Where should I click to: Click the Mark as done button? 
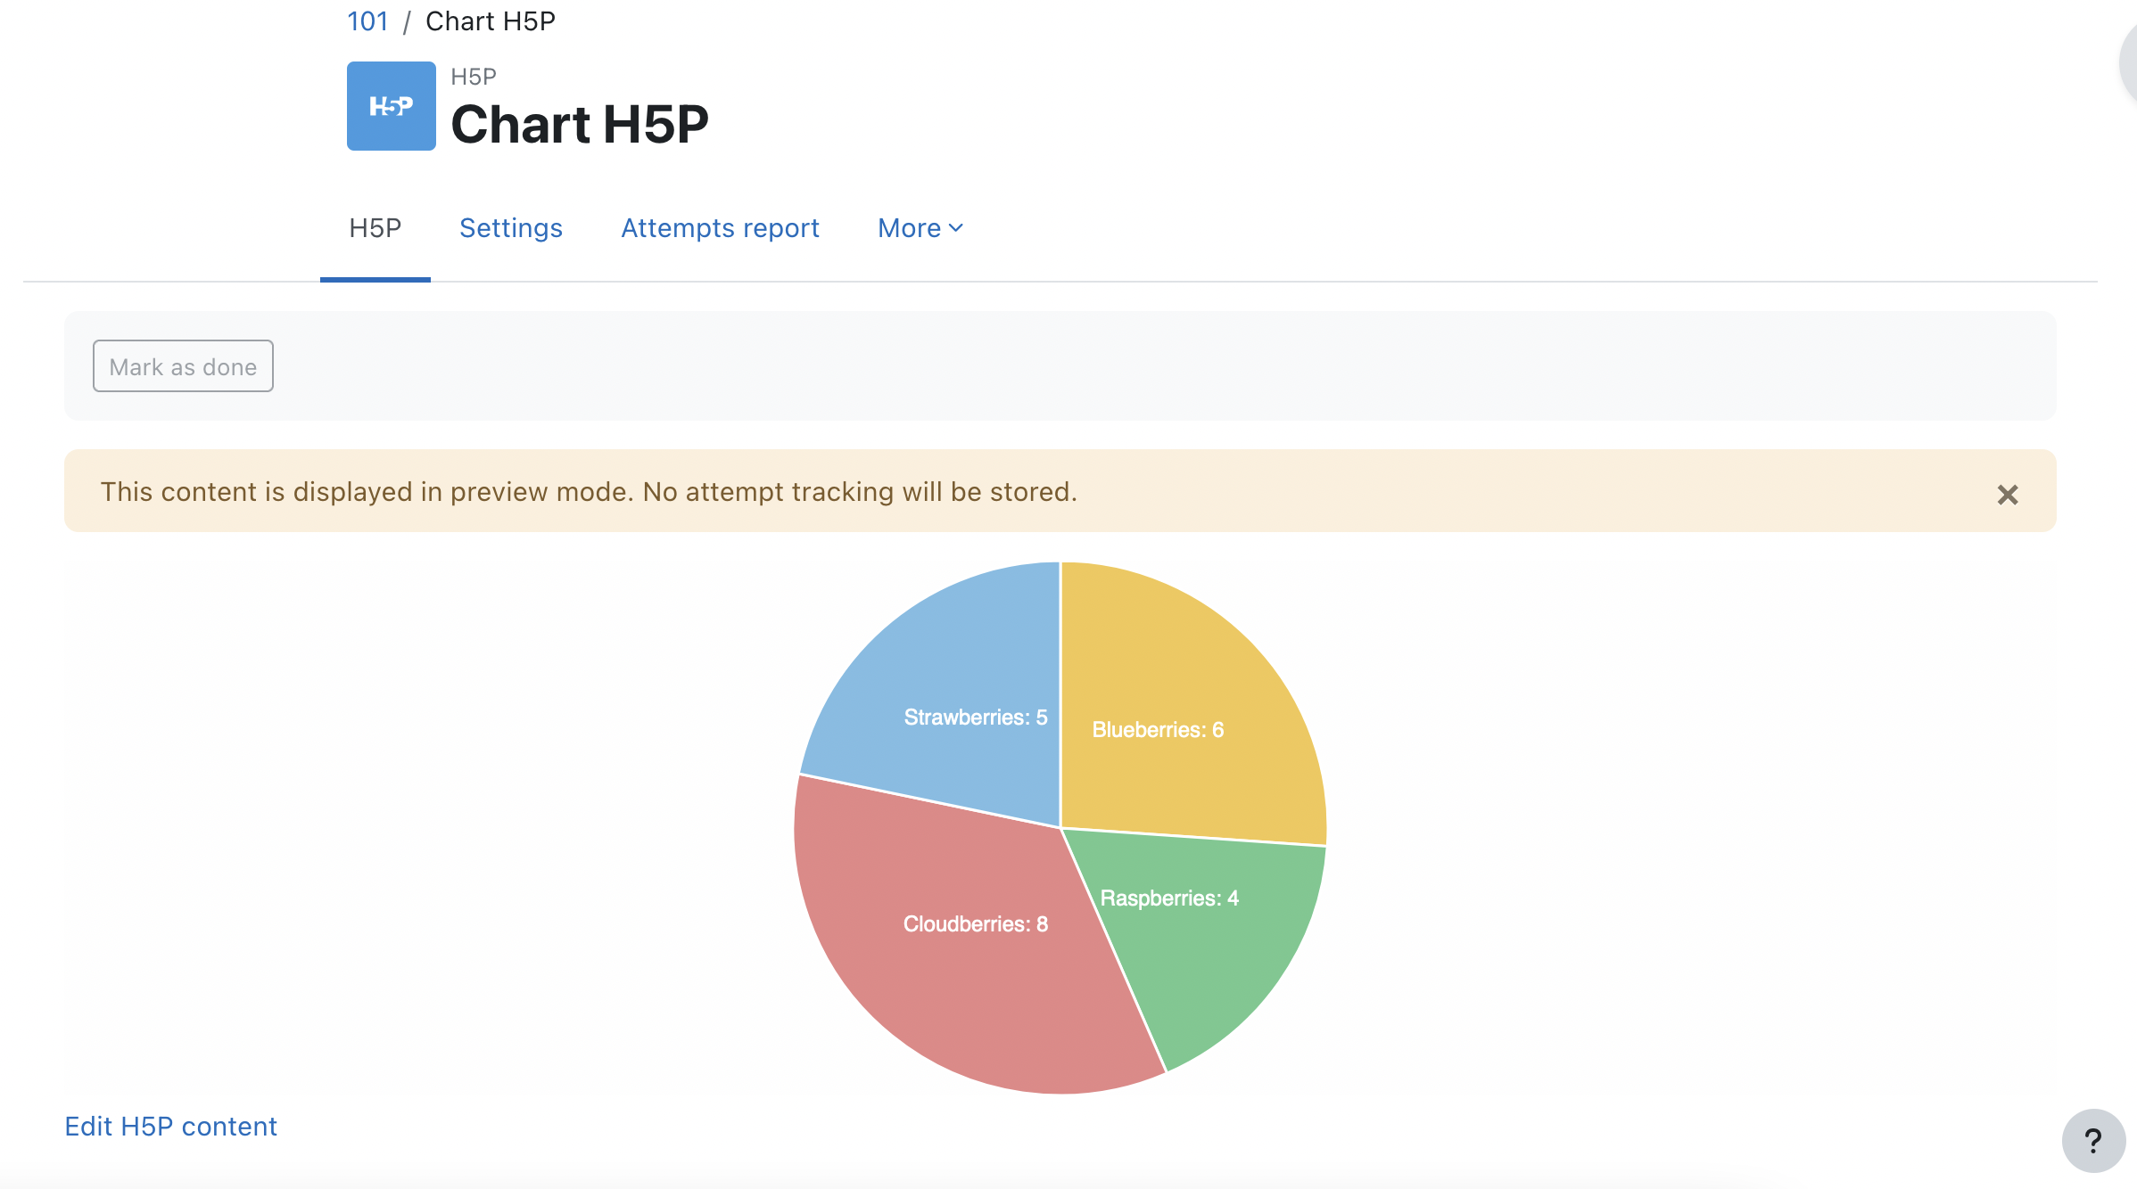pyautogui.click(x=183, y=366)
